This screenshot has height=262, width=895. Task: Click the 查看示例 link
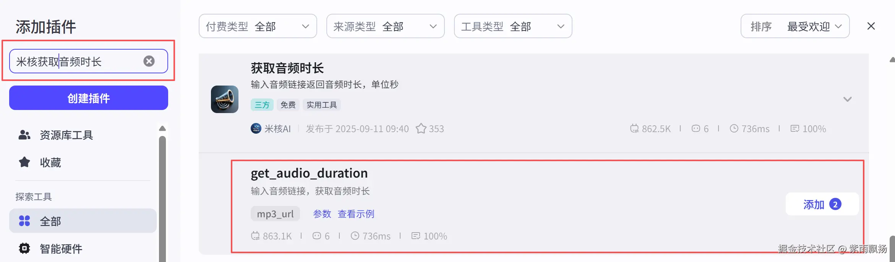pos(356,214)
